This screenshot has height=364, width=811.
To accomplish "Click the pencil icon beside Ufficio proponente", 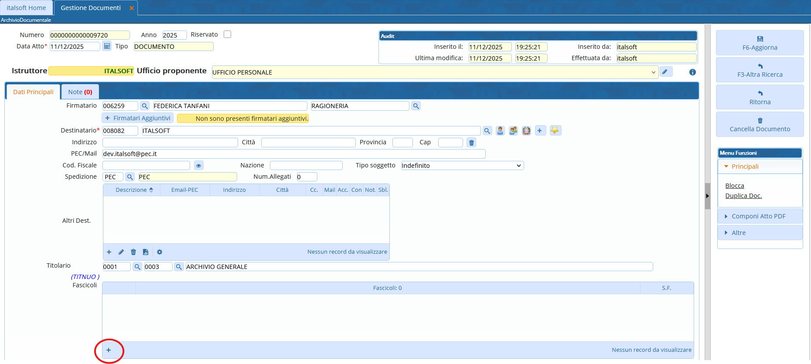I will click(x=665, y=72).
